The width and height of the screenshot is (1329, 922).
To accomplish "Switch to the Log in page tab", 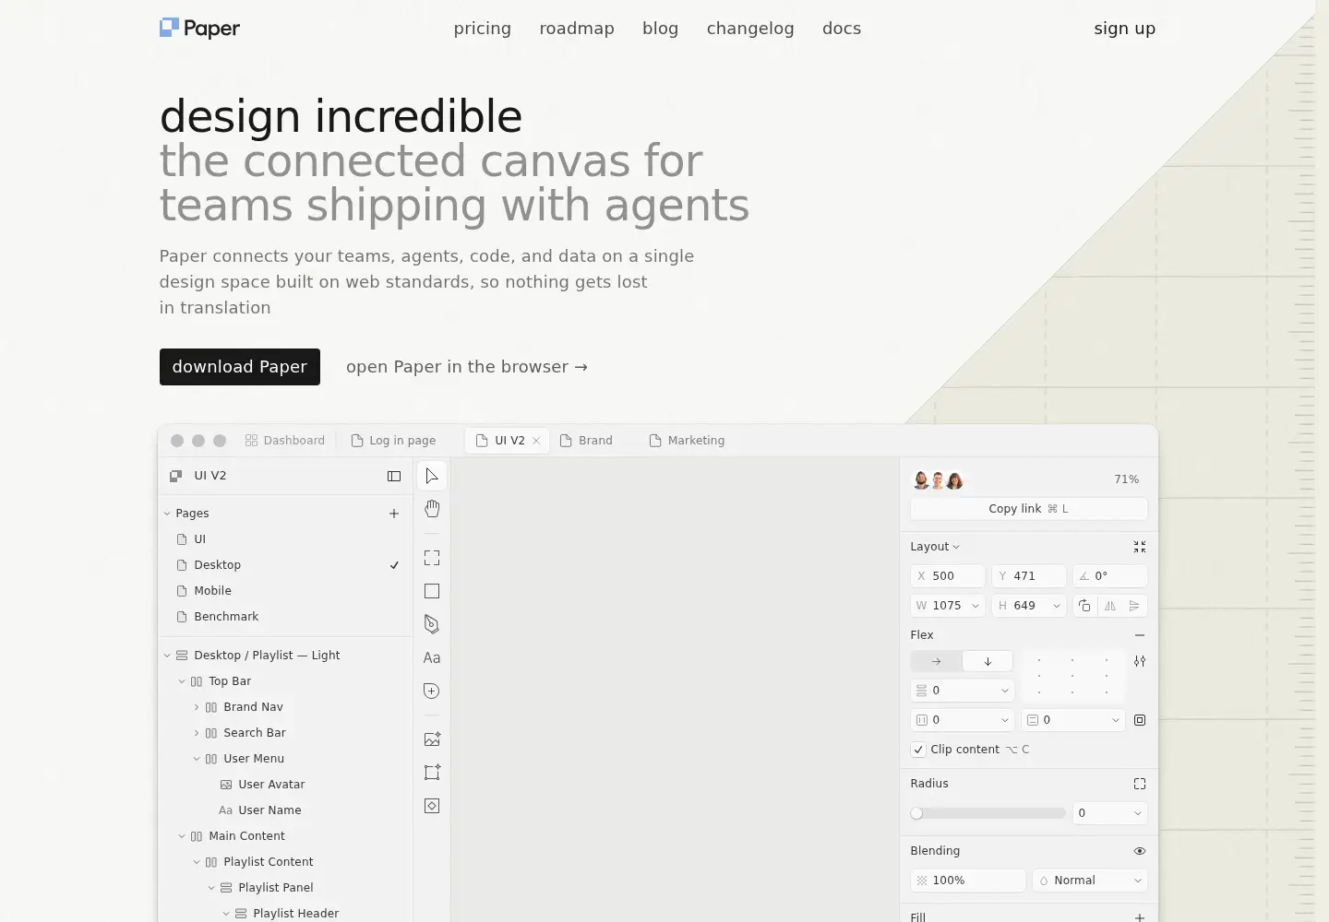I will point(394,441).
